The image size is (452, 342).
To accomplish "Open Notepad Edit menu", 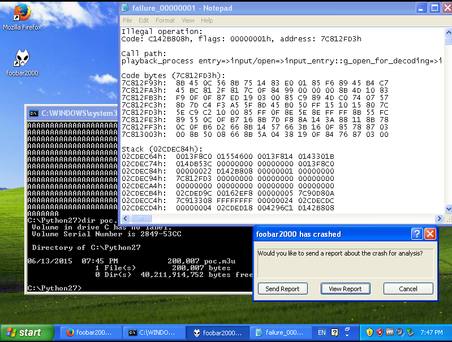I will [144, 20].
